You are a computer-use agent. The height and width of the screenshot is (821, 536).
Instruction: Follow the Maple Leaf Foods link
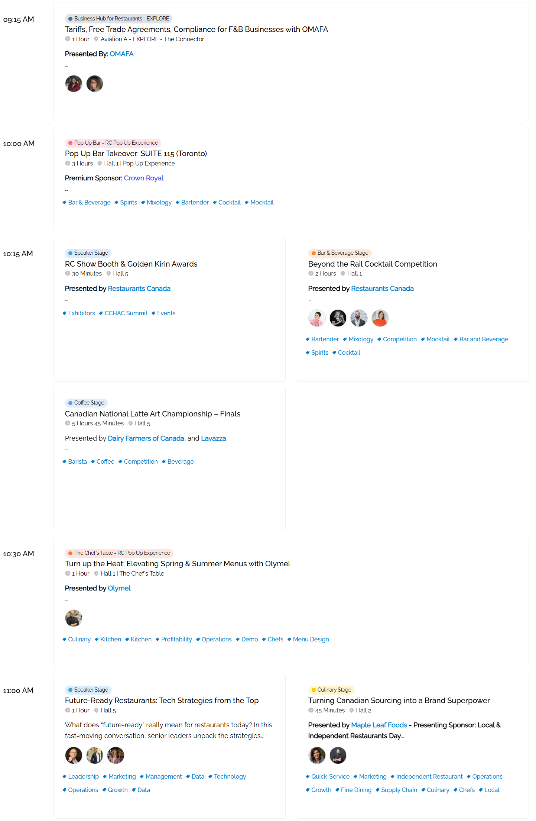click(x=379, y=725)
